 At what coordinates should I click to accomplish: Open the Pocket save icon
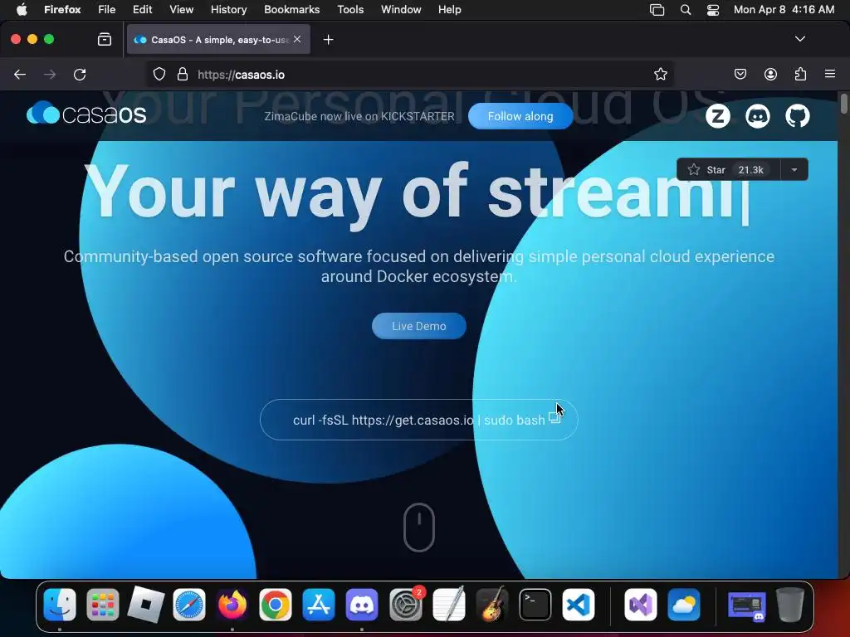click(740, 74)
